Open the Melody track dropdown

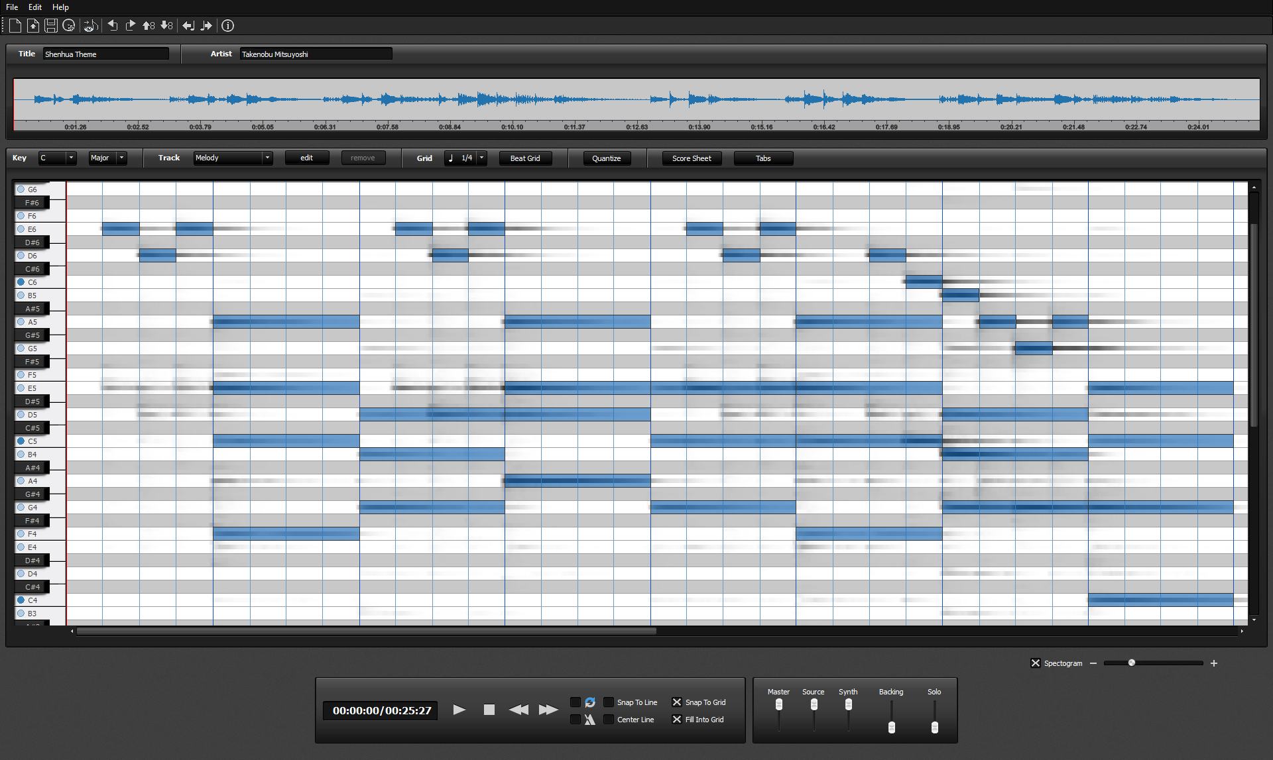point(267,158)
